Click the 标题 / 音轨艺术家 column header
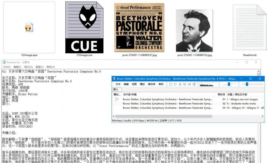Viewport: 267px width, 163px height. [237, 94]
